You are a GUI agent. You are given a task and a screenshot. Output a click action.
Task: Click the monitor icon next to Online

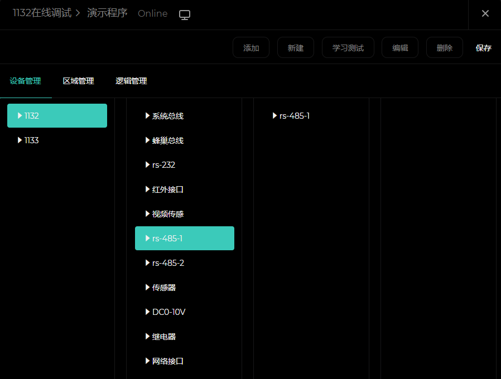[184, 14]
